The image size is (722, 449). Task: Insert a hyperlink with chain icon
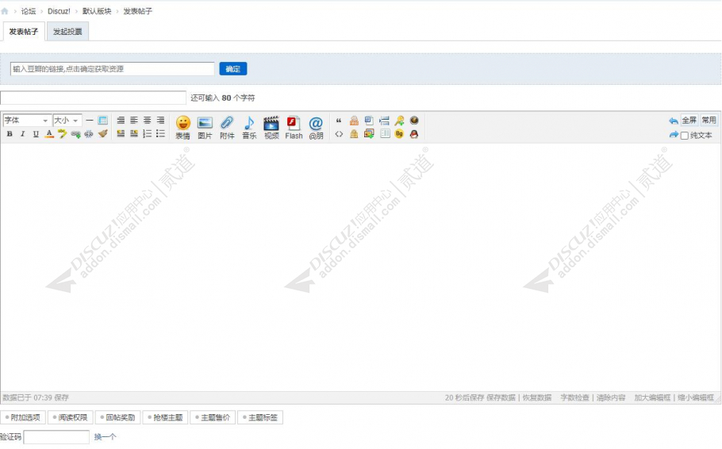pyautogui.click(x=75, y=134)
